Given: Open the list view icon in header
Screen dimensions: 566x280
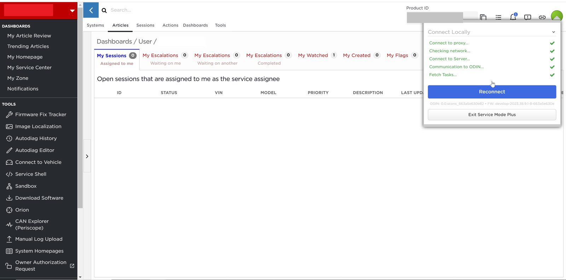Looking at the screenshot, I should coord(498,17).
